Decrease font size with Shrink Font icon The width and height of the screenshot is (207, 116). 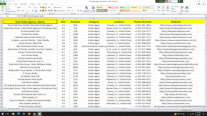(37, 8)
